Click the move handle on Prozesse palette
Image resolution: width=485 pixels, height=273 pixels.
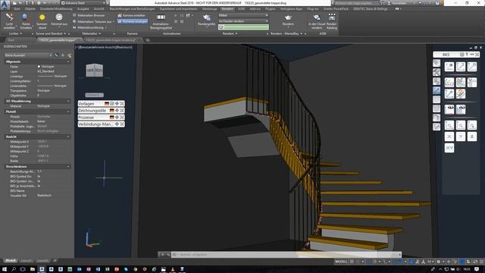(x=117, y=118)
